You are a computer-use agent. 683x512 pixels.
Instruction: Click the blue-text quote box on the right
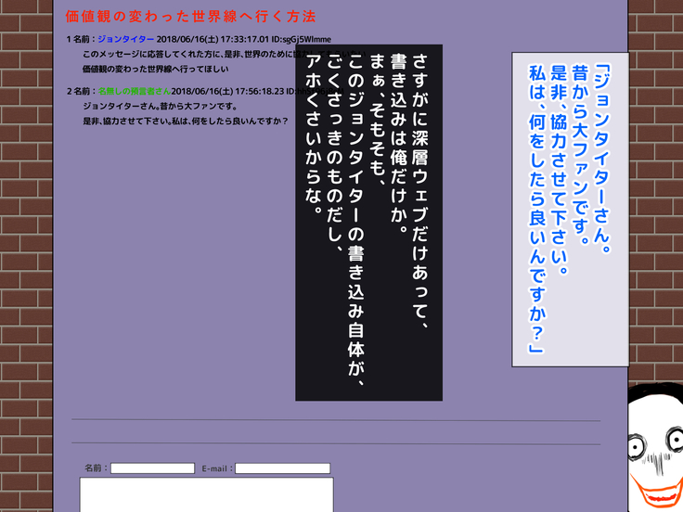tap(570, 210)
